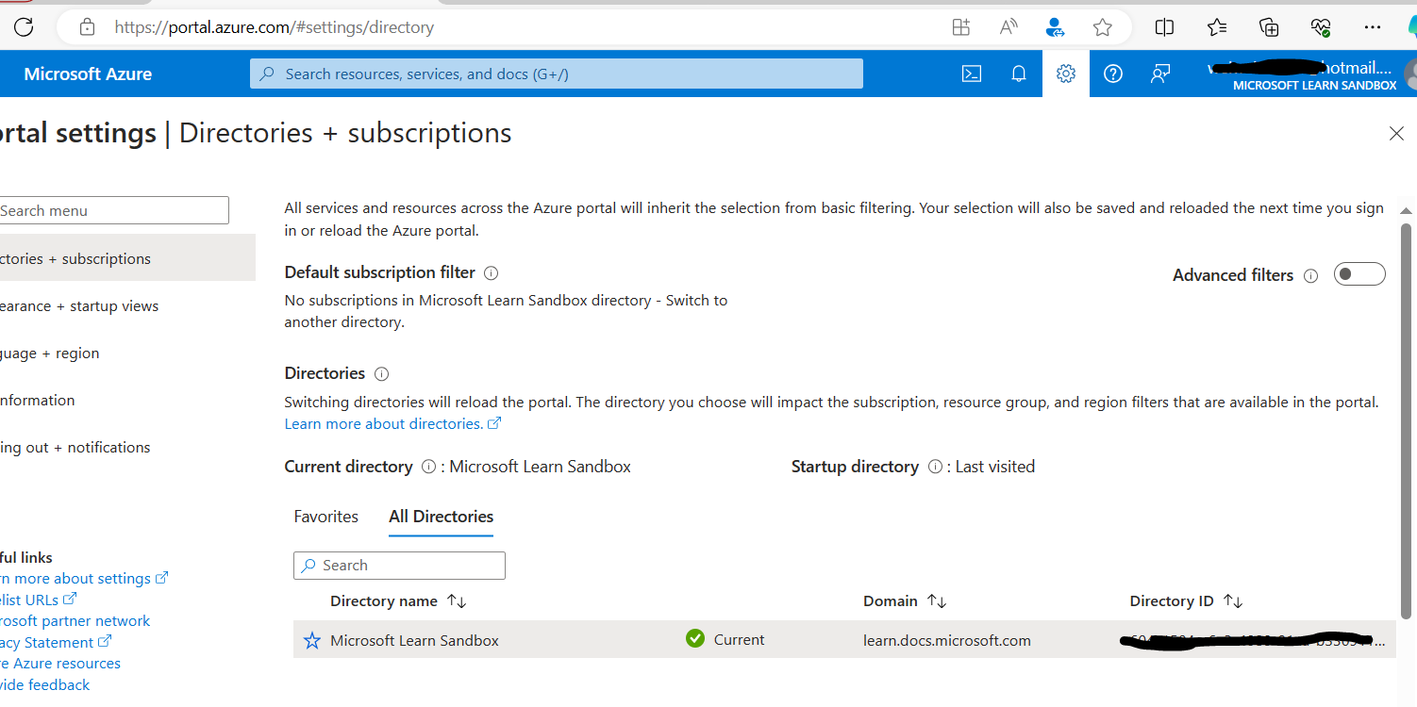Favorite the Microsoft Learn Sandbox directory star
Viewport: 1417px width, 707px height.
tap(312, 641)
